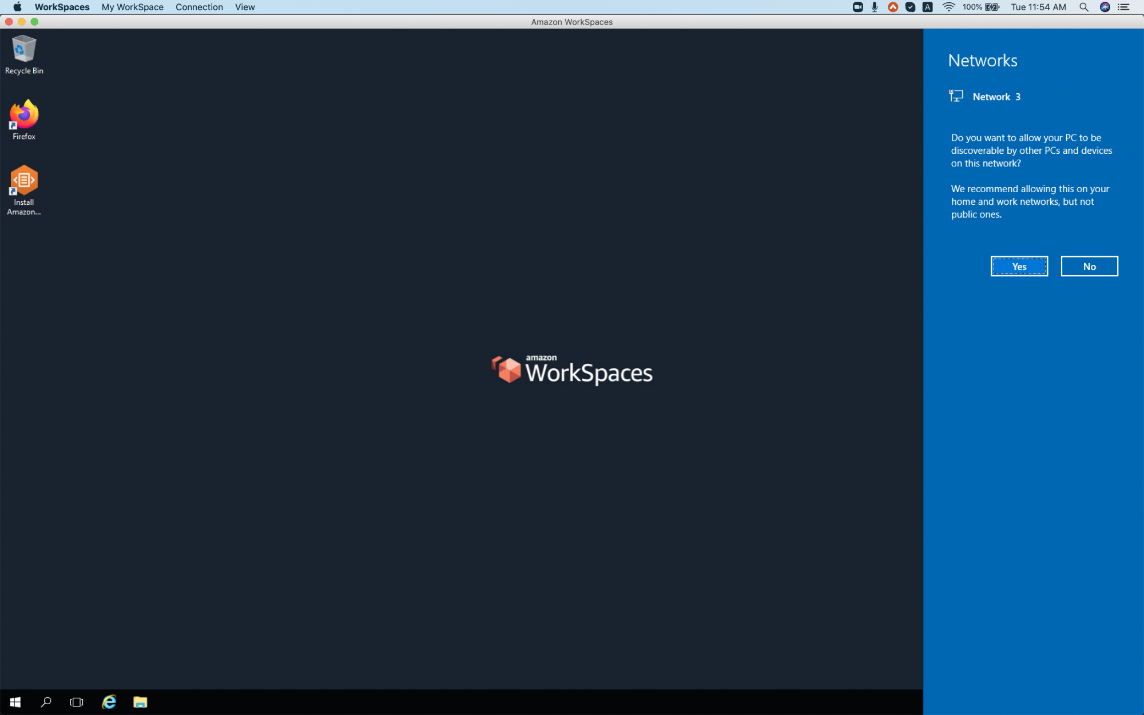
Task: Launch the Install Amazon WorkSpaces shortcut
Action: coord(23,183)
